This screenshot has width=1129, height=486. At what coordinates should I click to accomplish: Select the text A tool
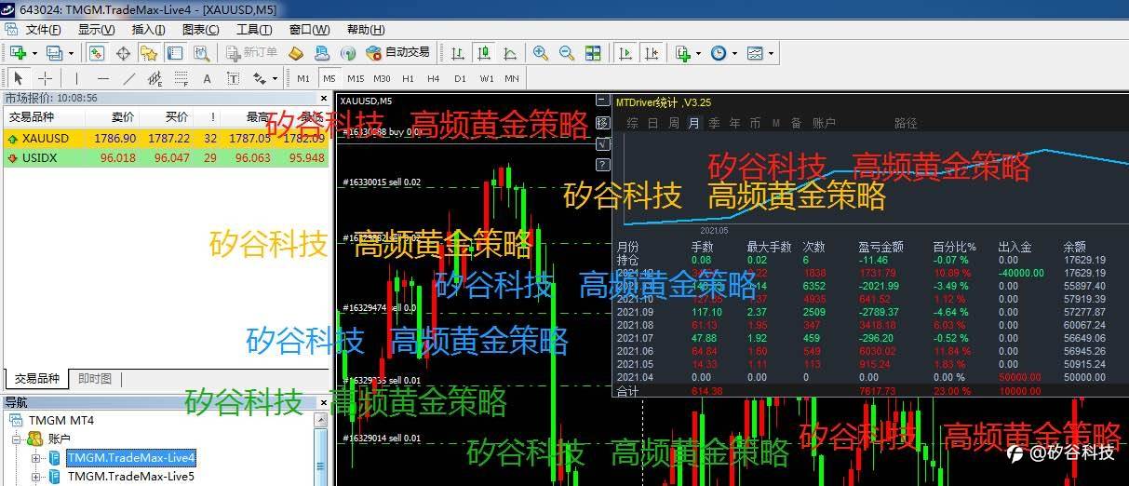(x=207, y=78)
